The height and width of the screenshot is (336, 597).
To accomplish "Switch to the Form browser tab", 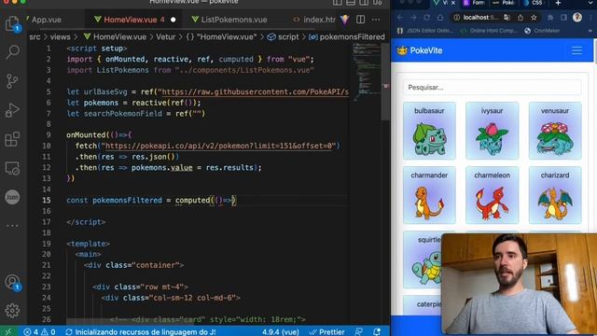I will 475,3.
